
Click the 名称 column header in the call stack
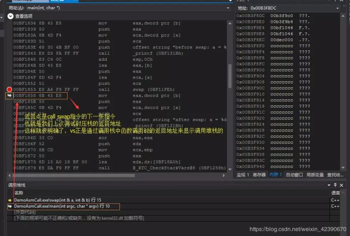point(19,193)
